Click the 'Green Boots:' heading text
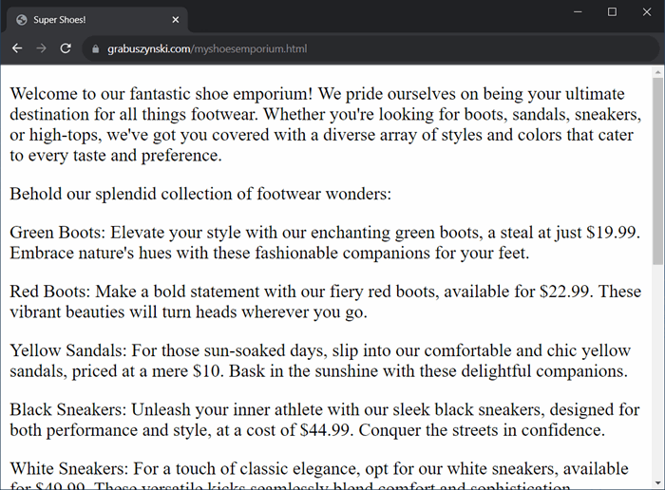The height and width of the screenshot is (490, 665). click(58, 233)
